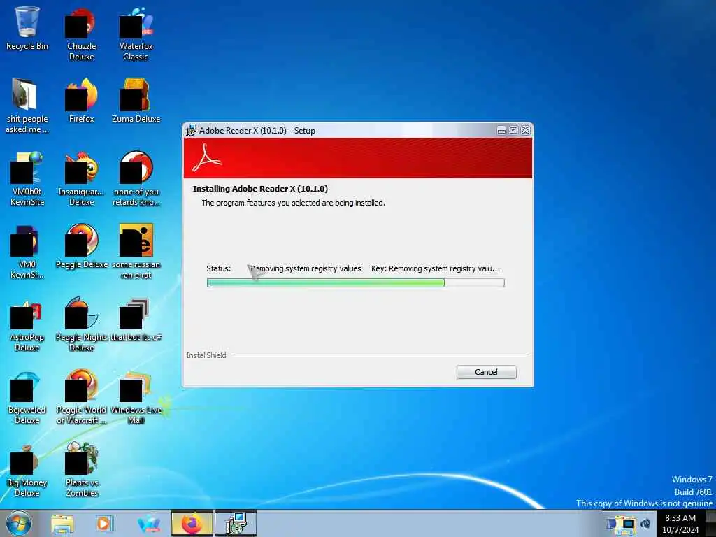Select the Firefox desktop shortcut
Screen dimensions: 716x537
(x=81, y=101)
